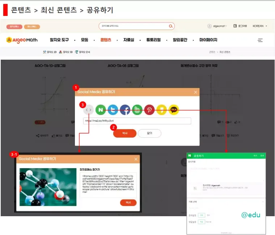Click the embed code icon in share dialog
Image resolution: width=275 pixels, height=235 pixels.
[88, 110]
